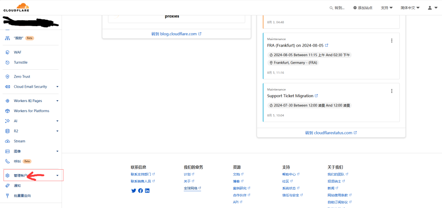Select the R2 database icon
The height and width of the screenshot is (208, 442).
7,131
